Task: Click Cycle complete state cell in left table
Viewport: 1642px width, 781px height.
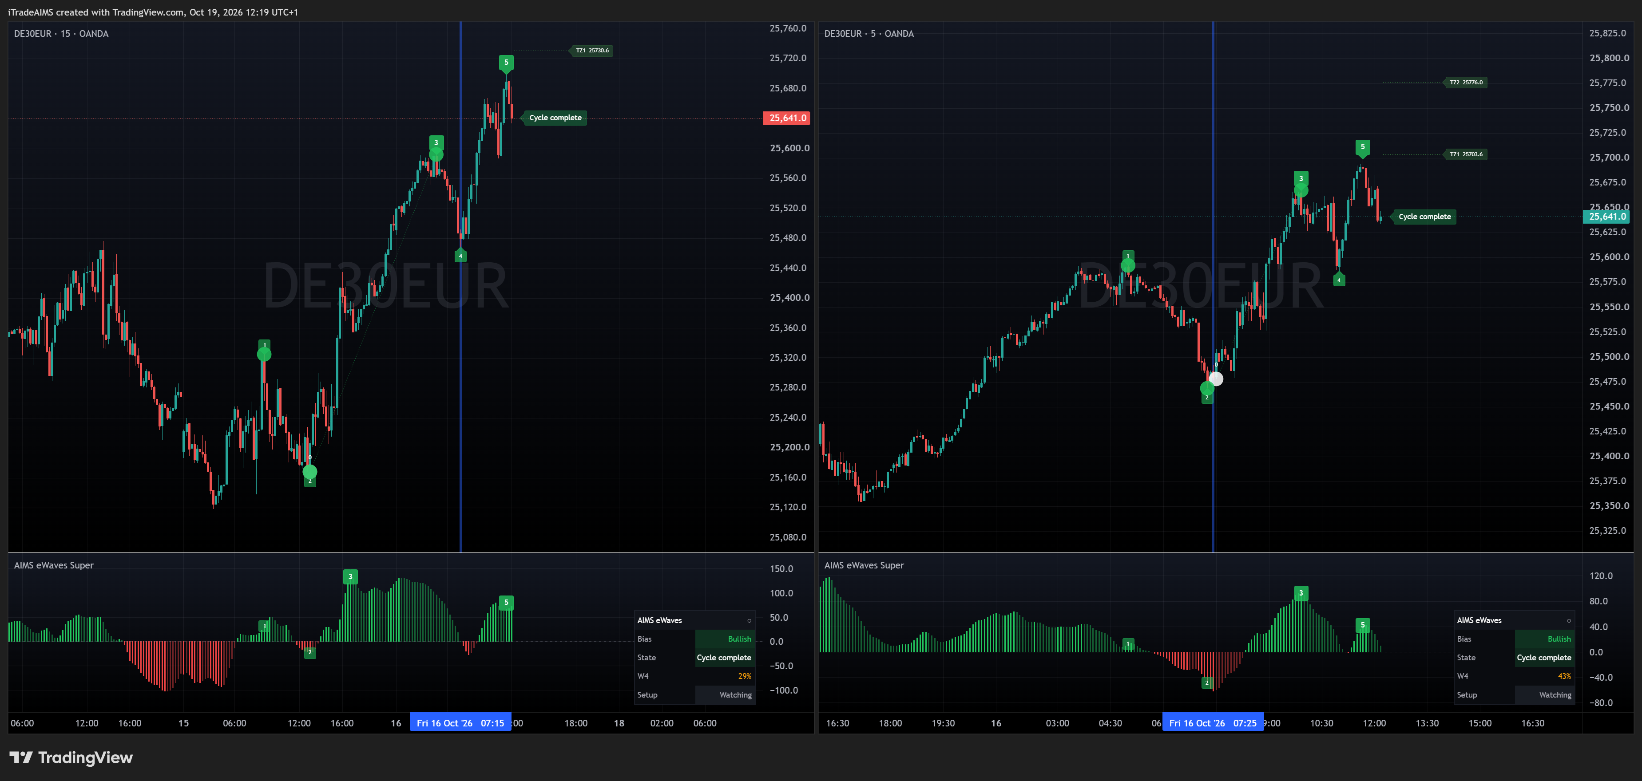Action: (x=725, y=658)
